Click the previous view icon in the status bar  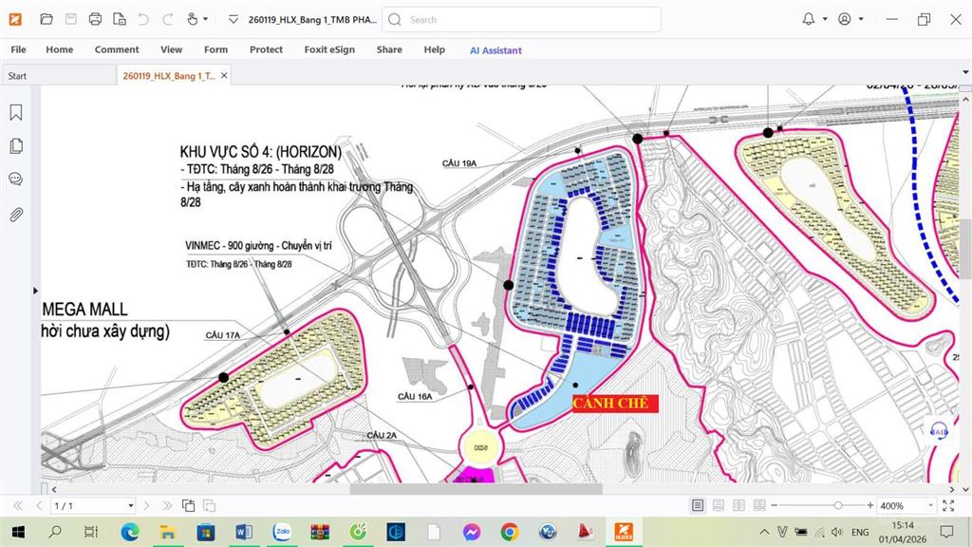point(189,505)
